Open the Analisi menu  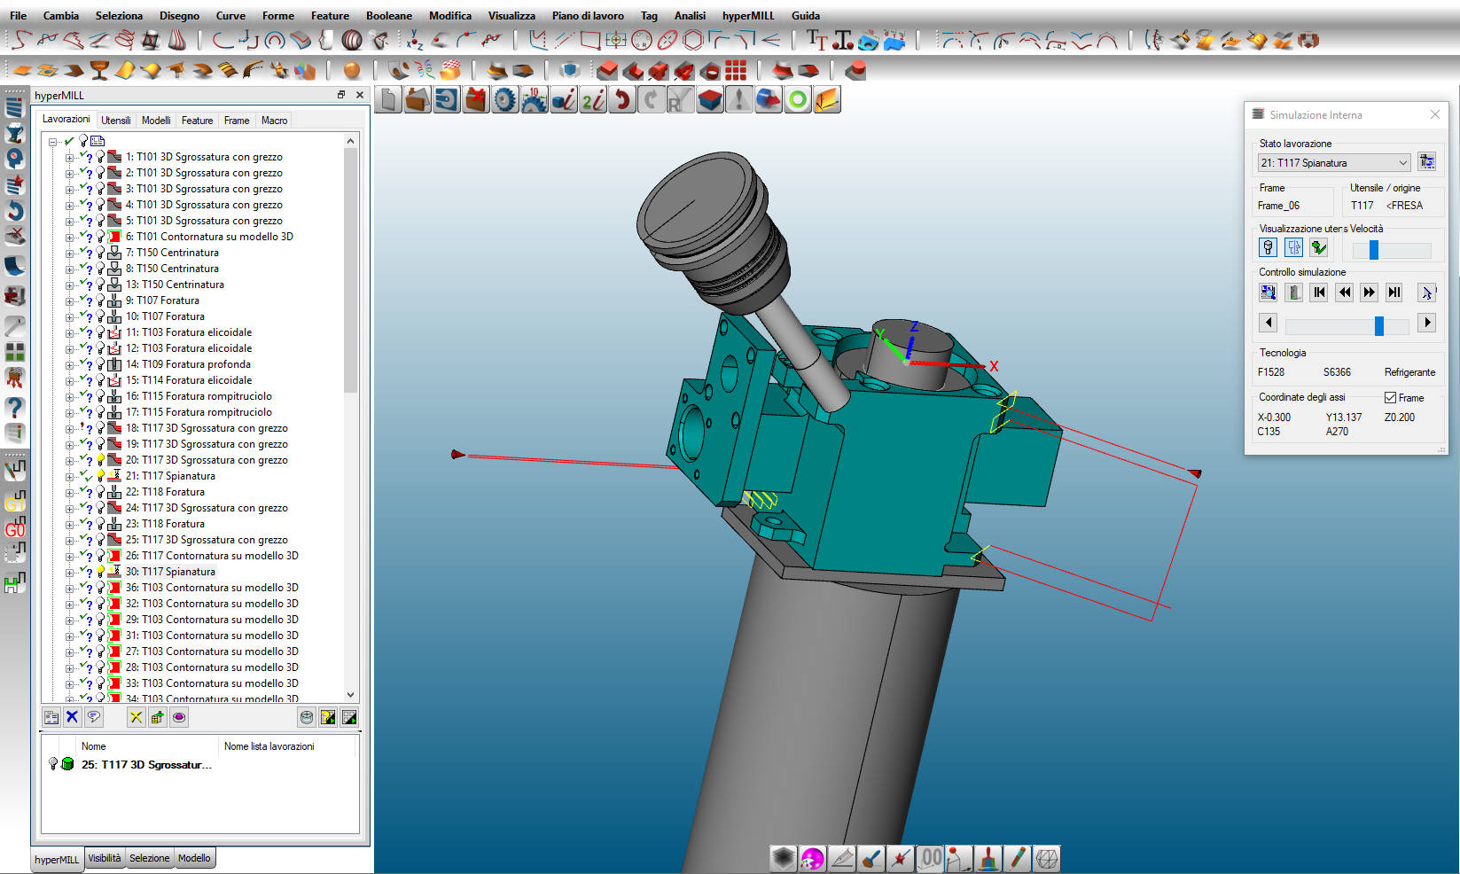click(x=689, y=16)
